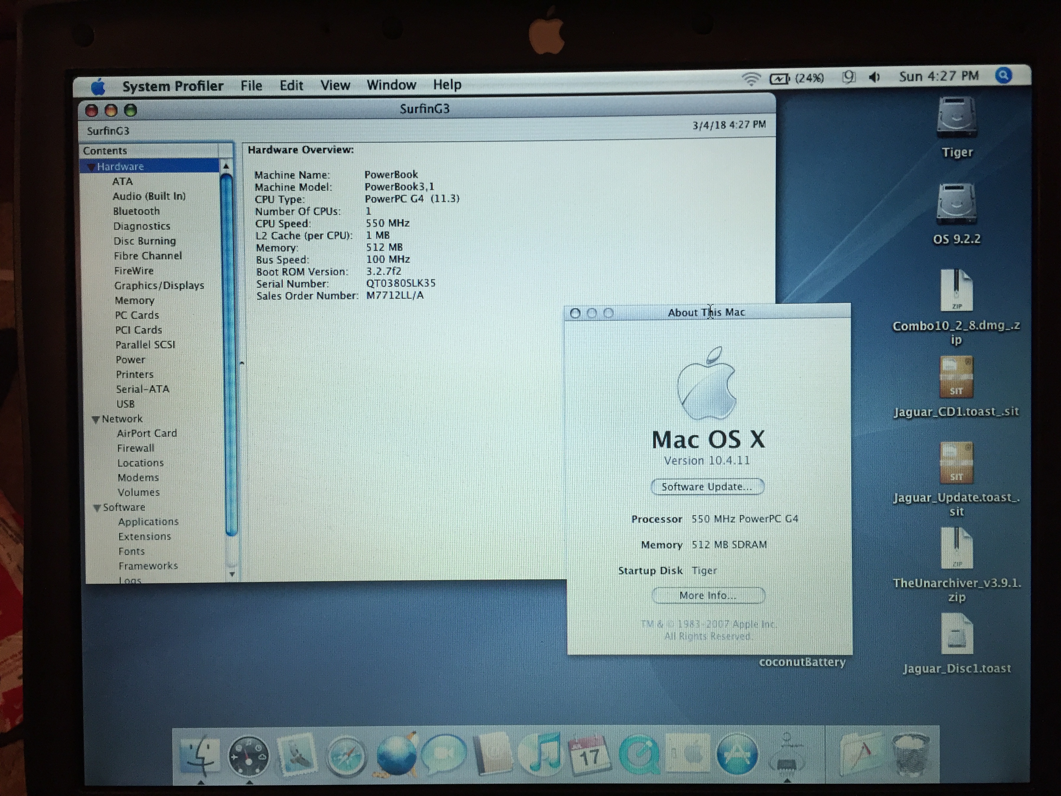Open the Window menu
The image size is (1061, 796).
point(391,85)
